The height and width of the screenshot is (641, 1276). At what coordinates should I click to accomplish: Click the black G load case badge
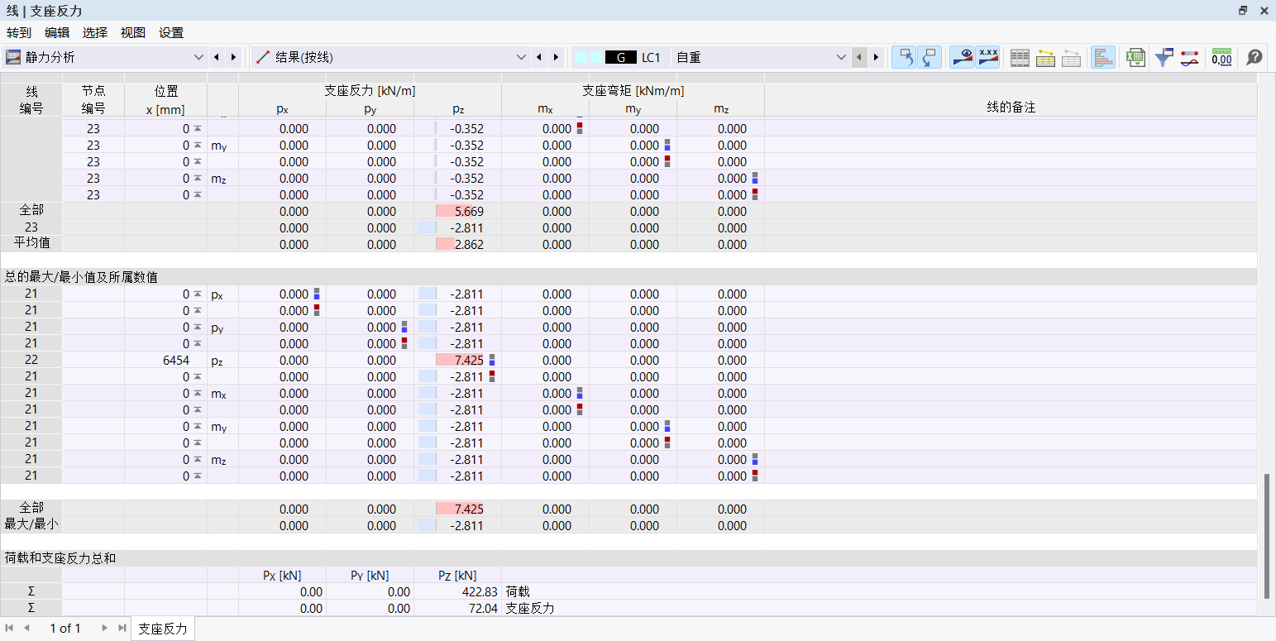click(x=621, y=57)
